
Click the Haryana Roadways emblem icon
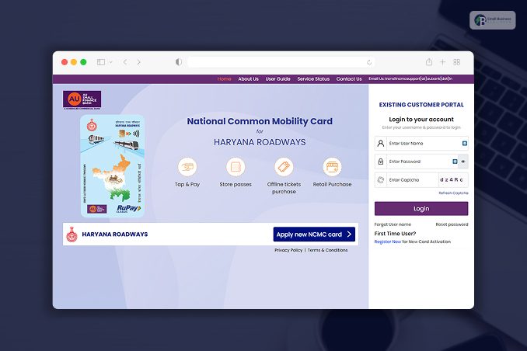click(72, 234)
